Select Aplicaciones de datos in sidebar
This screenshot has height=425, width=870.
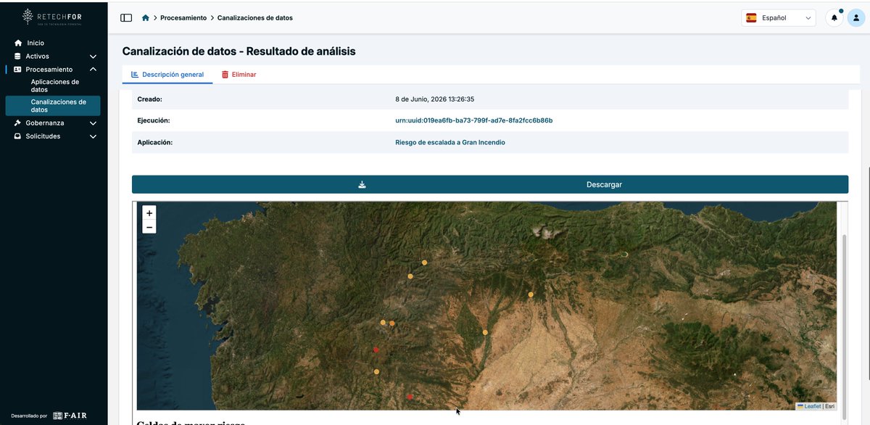pyautogui.click(x=54, y=86)
